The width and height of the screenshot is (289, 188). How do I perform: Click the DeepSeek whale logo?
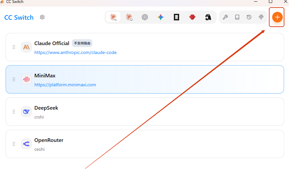click(26, 112)
